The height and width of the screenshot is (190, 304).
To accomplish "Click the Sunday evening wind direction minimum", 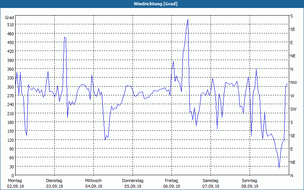I will pyautogui.click(x=279, y=168).
